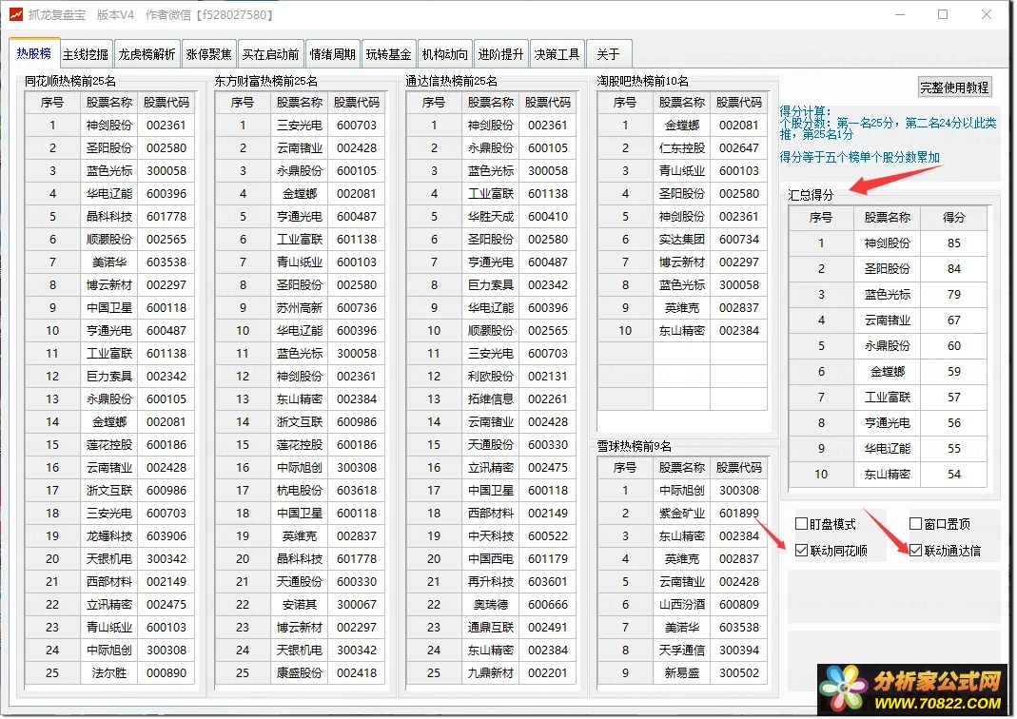1017x719 pixels.
Task: Uncheck the 联动同花顺 checkbox
Action: [802, 551]
